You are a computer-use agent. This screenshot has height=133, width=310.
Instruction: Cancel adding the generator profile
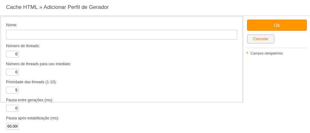point(261,39)
